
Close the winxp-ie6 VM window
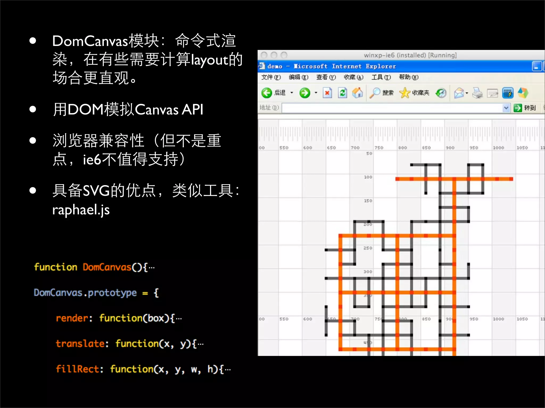264,55
